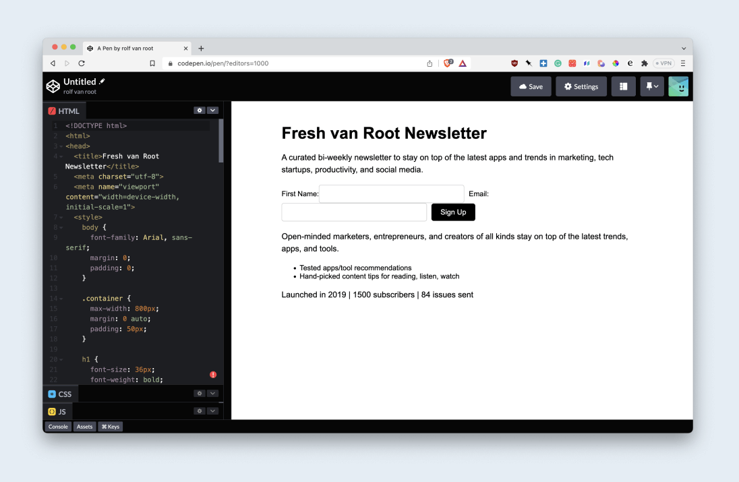Collapse the .container rule fold arrow
Viewport: 739px width, 482px height.
pos(61,299)
